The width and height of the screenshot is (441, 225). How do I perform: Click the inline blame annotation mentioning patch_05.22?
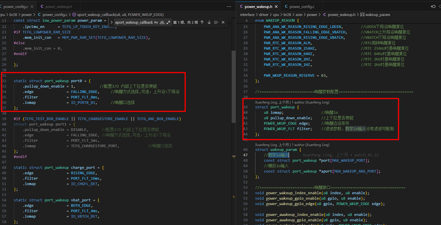point(341,155)
